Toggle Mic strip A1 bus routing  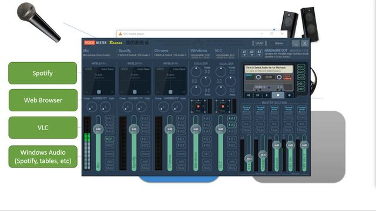[x=109, y=118]
